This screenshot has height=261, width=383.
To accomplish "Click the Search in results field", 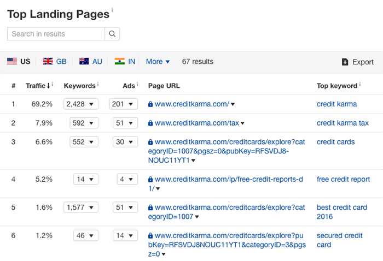I will [x=56, y=34].
